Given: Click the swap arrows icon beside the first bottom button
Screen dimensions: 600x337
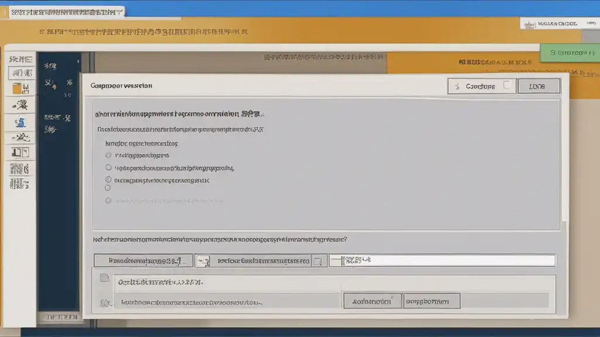Looking at the screenshot, I should (x=203, y=262).
